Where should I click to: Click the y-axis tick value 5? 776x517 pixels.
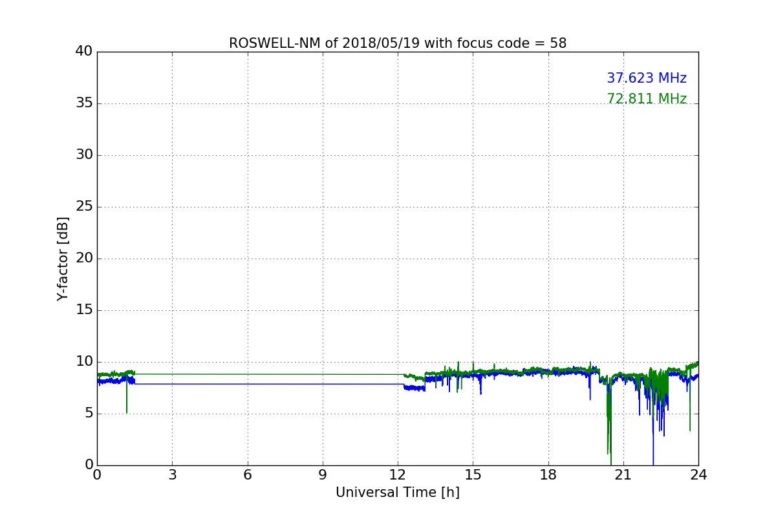88,414
